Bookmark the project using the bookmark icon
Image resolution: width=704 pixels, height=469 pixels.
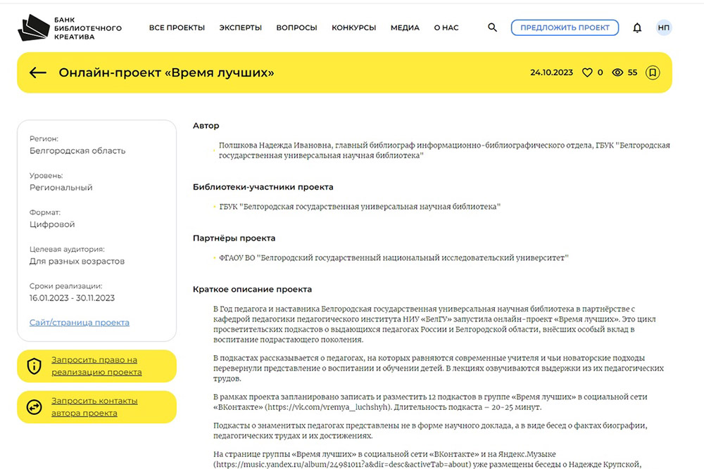pyautogui.click(x=653, y=72)
